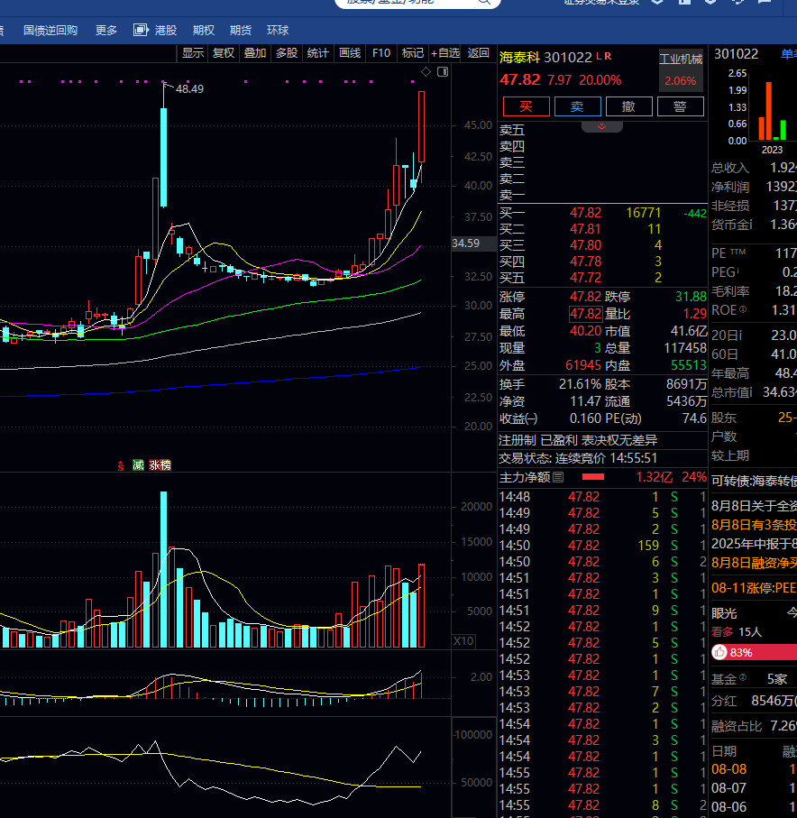Toggle the side panel layout icon above chart
The image size is (797, 818).
[443, 72]
